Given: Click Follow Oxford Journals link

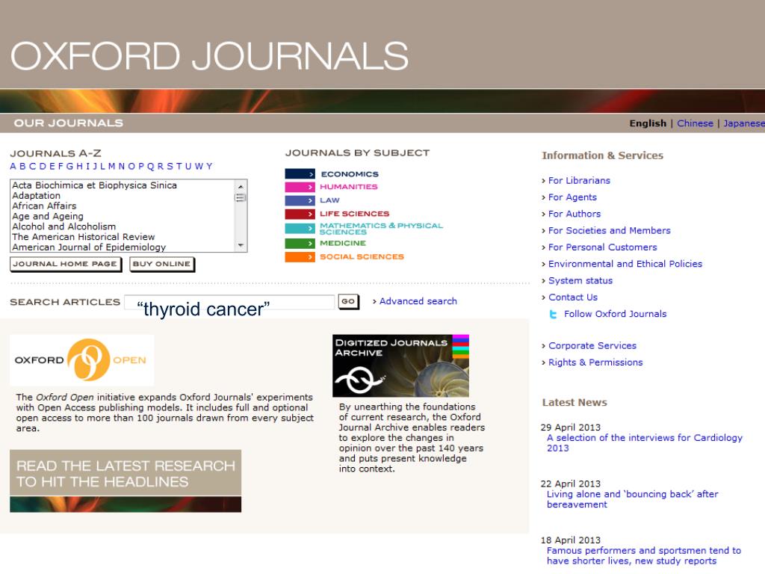Looking at the screenshot, I should coord(616,314).
